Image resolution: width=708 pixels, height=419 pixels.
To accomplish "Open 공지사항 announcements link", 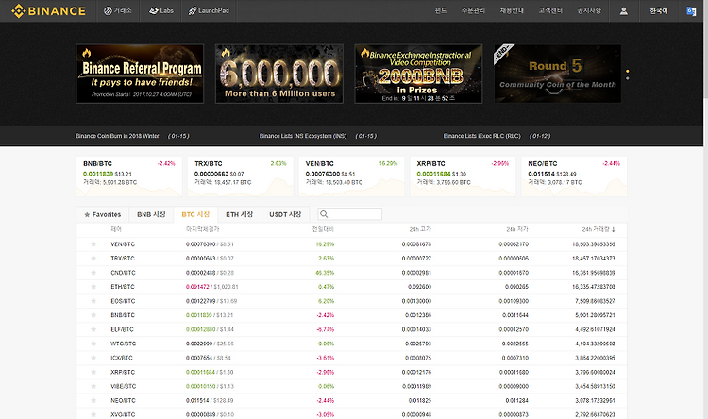I will click(589, 10).
